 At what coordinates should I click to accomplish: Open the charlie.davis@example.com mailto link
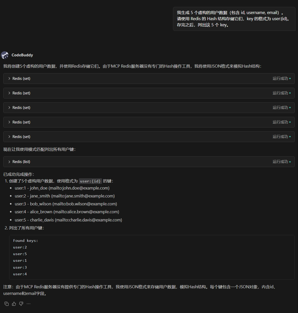pos(89,220)
